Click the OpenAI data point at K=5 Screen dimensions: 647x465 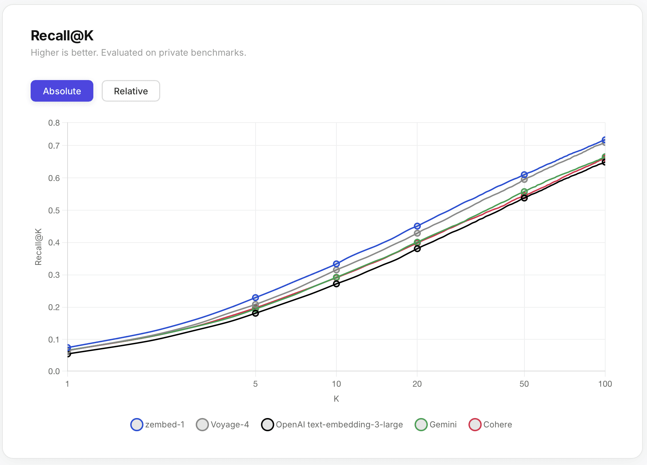pyautogui.click(x=255, y=313)
